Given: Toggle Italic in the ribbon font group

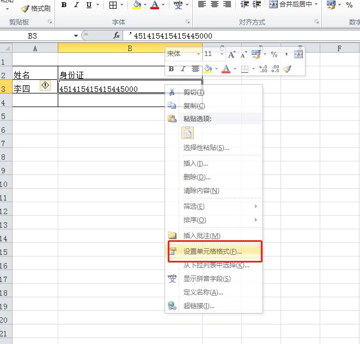Looking at the screenshot, I should 76,4.
